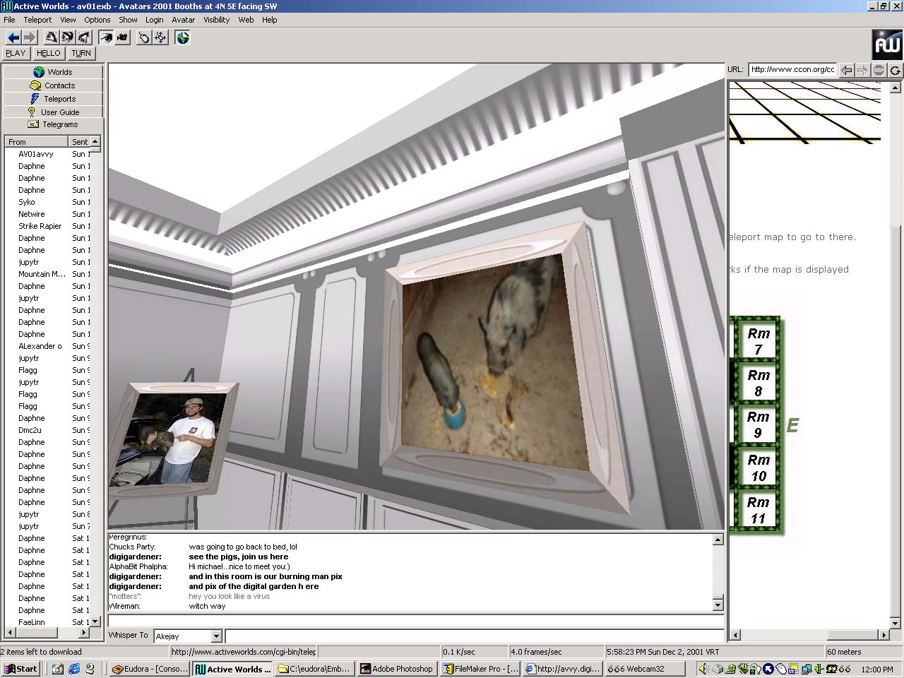Image resolution: width=904 pixels, height=678 pixels.
Task: Click the chat message input field
Action: point(473,636)
